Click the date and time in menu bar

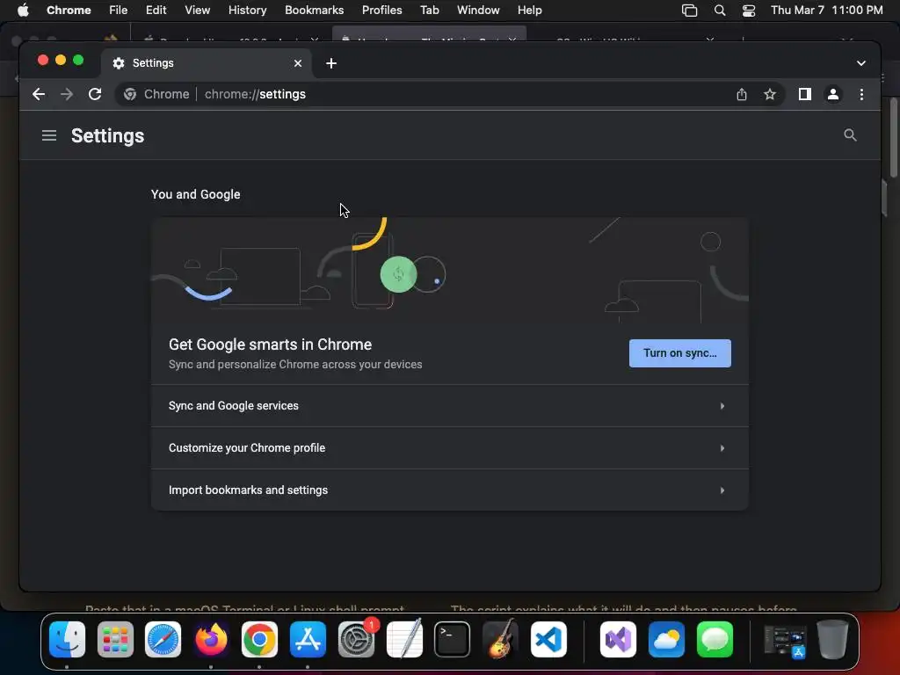(x=826, y=11)
